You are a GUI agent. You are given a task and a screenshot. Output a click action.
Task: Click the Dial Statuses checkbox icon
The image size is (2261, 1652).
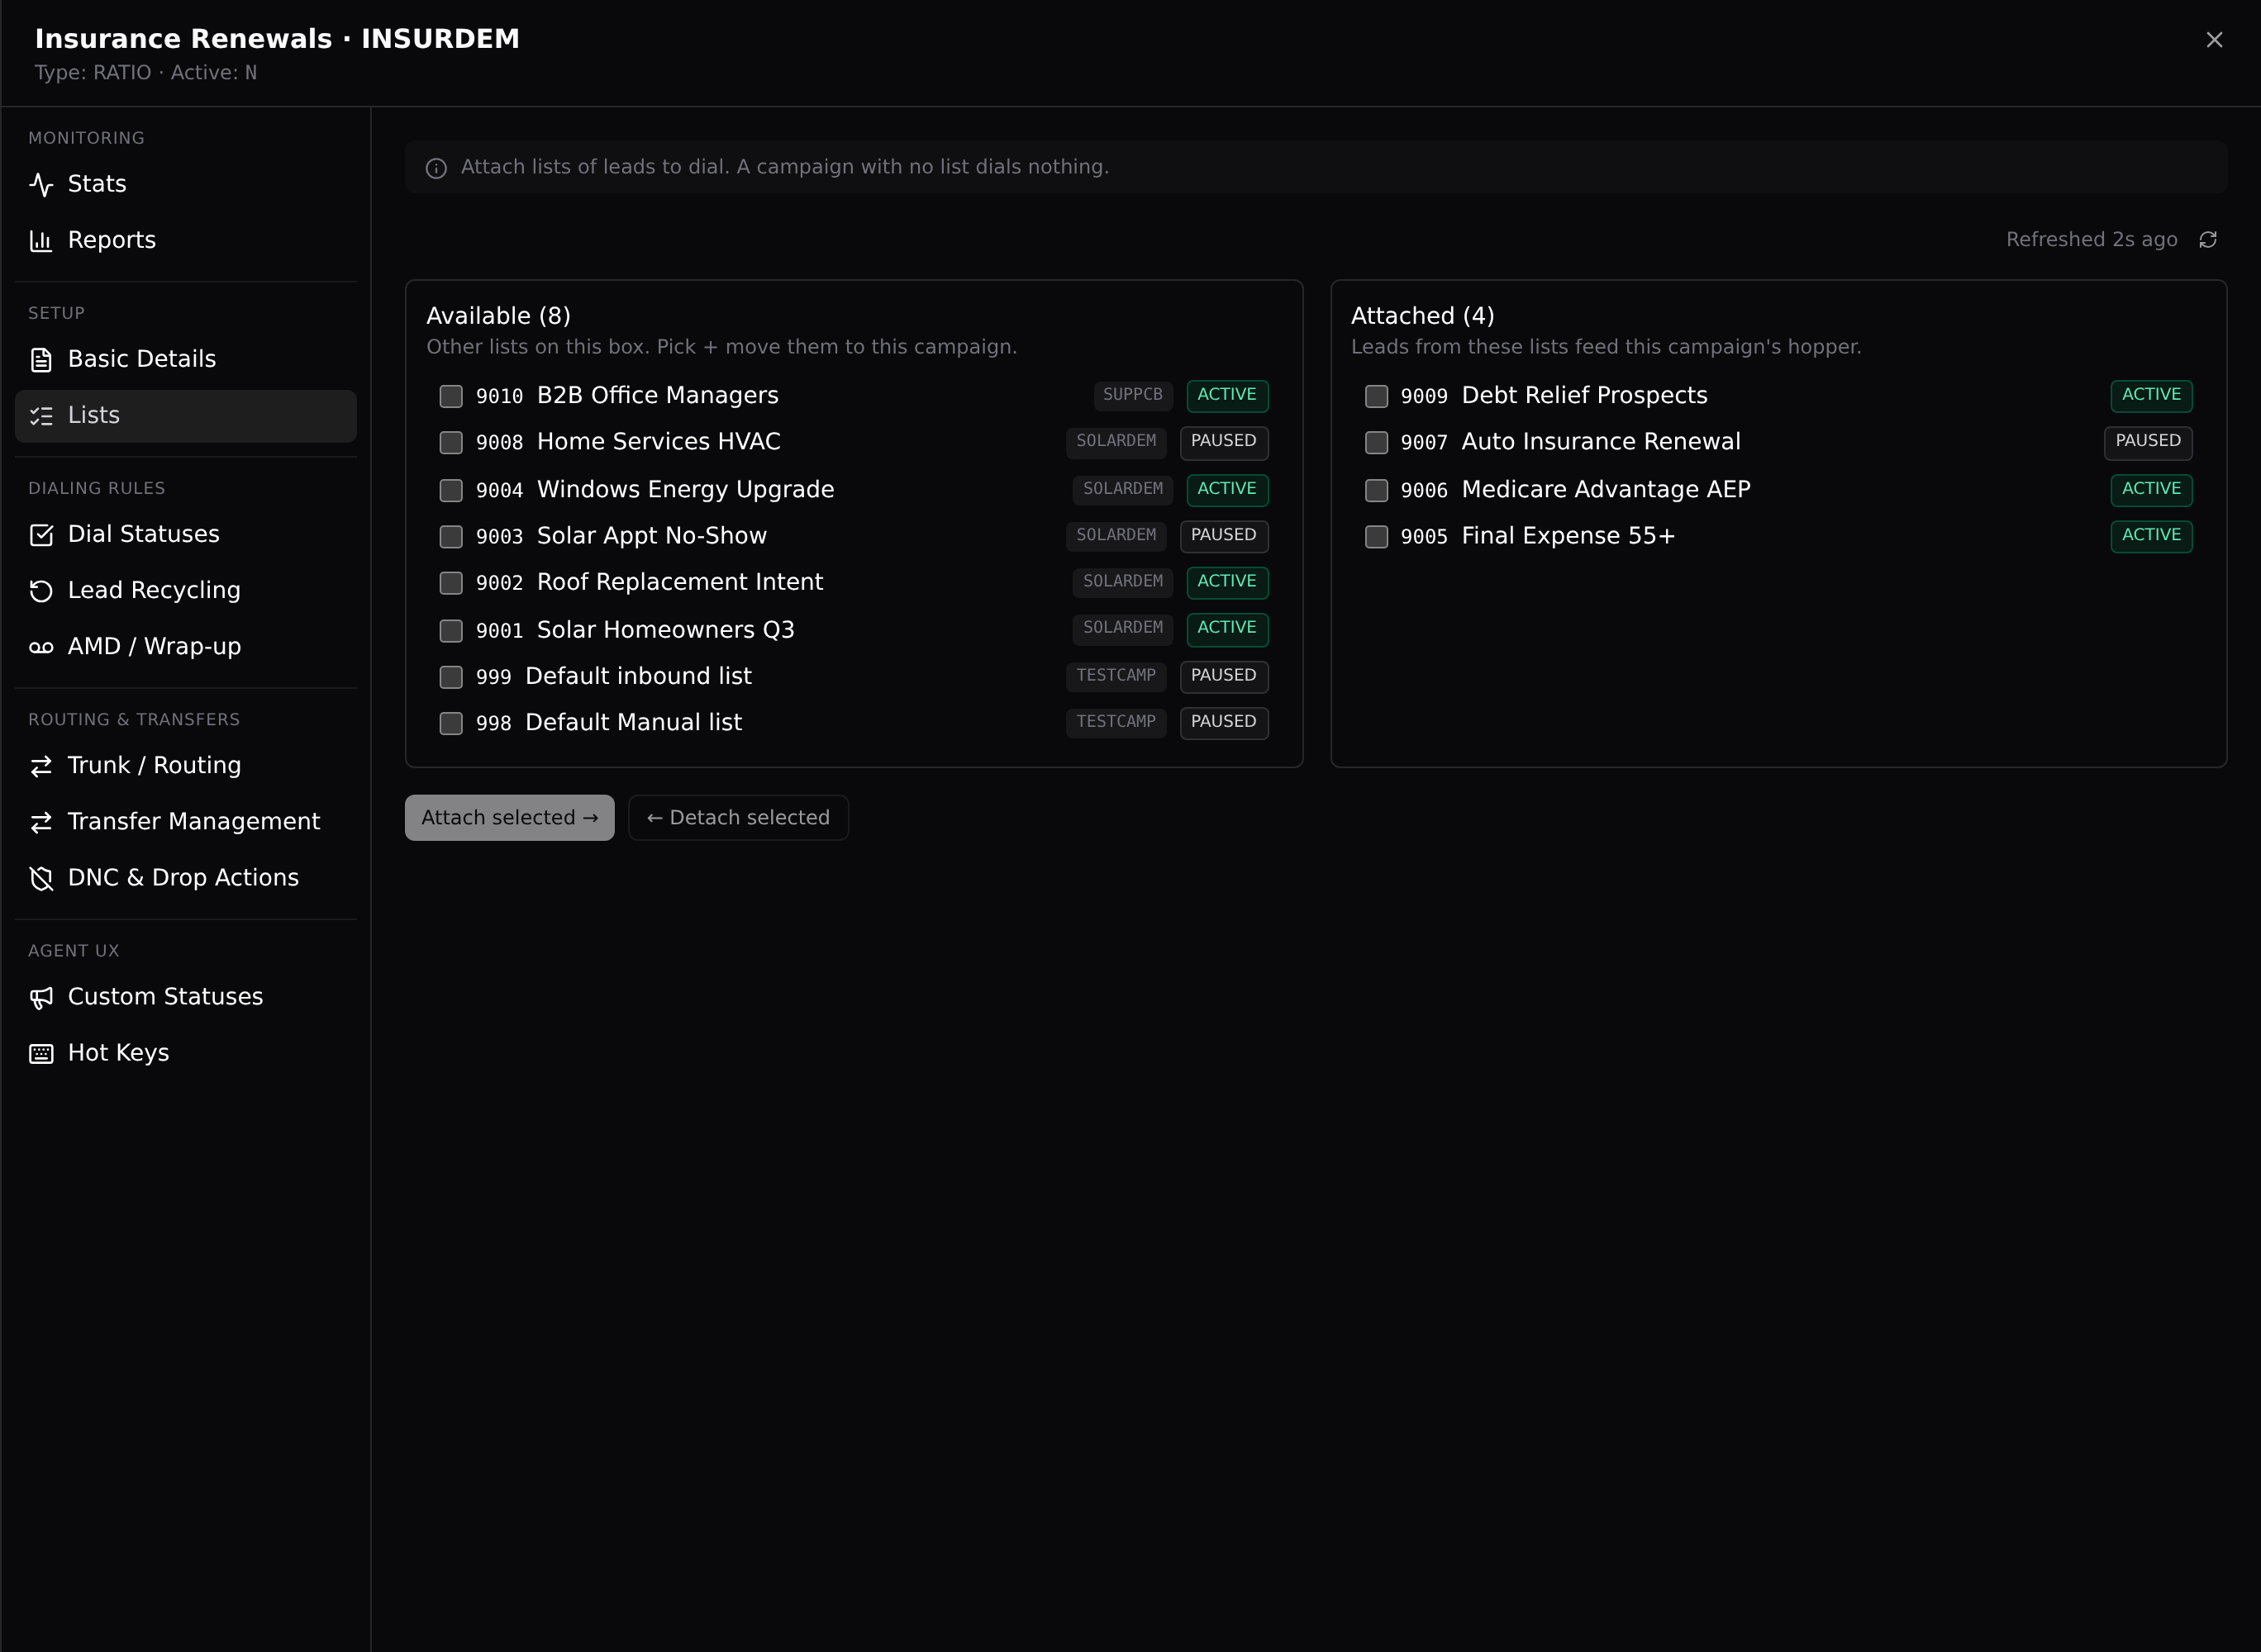pyautogui.click(x=41, y=535)
